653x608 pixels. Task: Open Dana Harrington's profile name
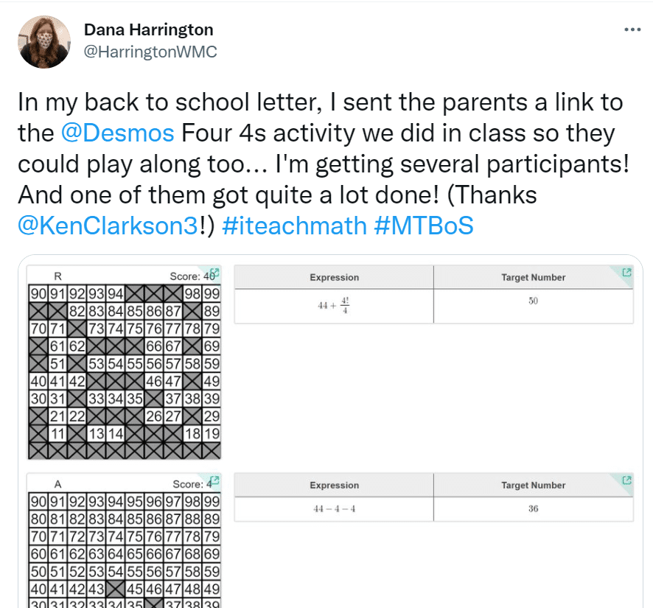(149, 30)
